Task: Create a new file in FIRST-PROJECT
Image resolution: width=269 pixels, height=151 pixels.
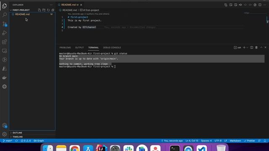Action: [x=39, y=10]
